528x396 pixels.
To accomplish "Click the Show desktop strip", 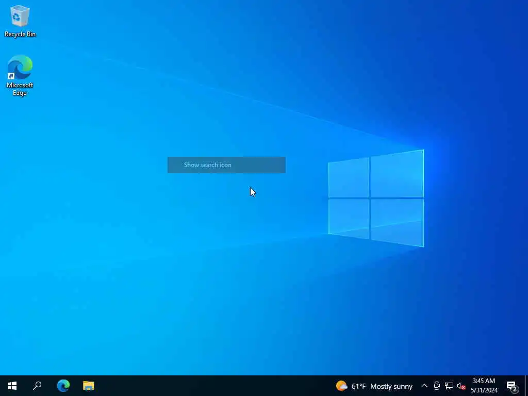I will [526, 386].
